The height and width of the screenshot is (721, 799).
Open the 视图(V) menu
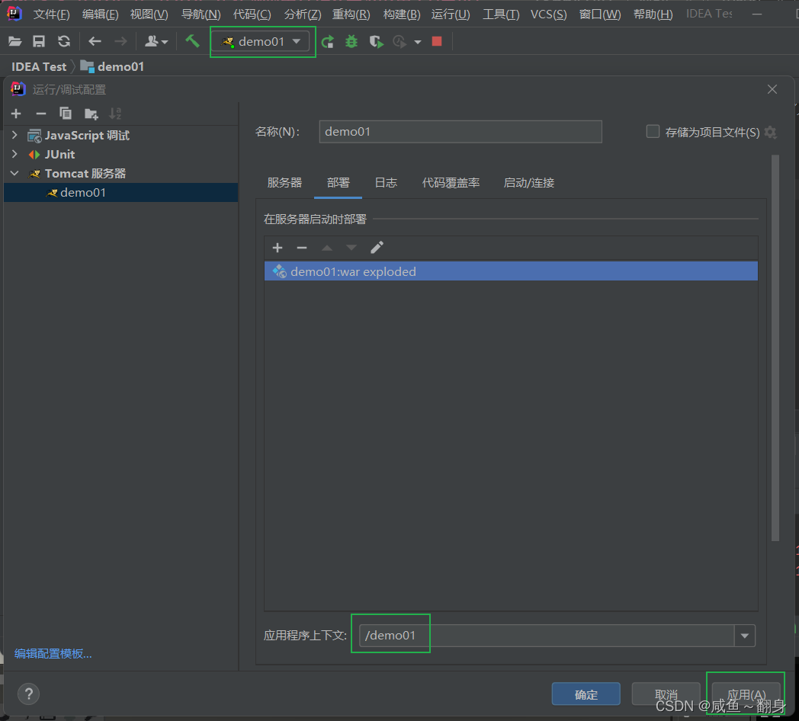click(x=149, y=14)
